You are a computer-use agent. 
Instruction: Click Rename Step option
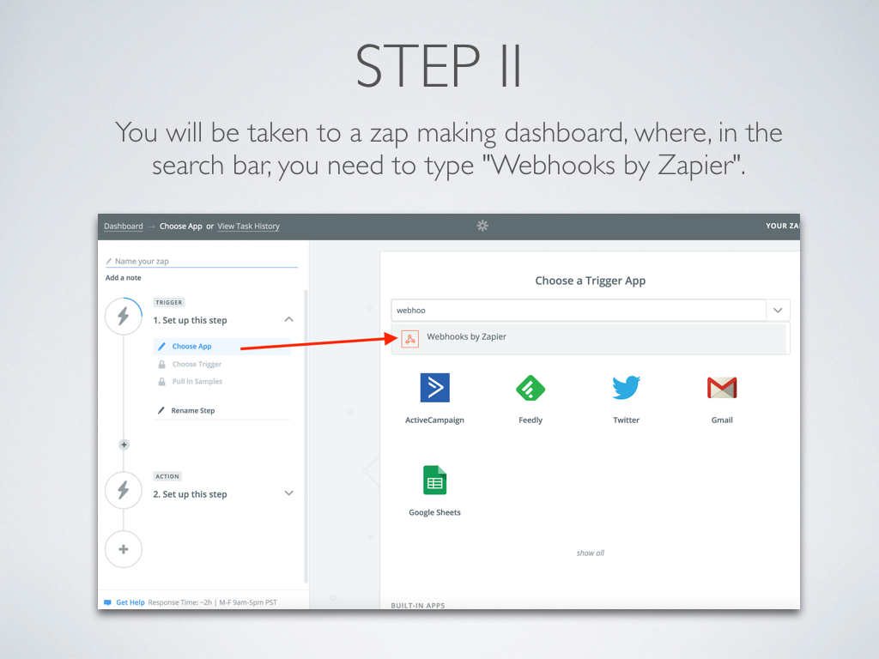pyautogui.click(x=193, y=411)
